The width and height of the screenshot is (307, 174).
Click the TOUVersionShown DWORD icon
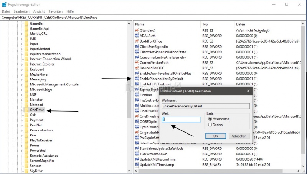point(137,154)
